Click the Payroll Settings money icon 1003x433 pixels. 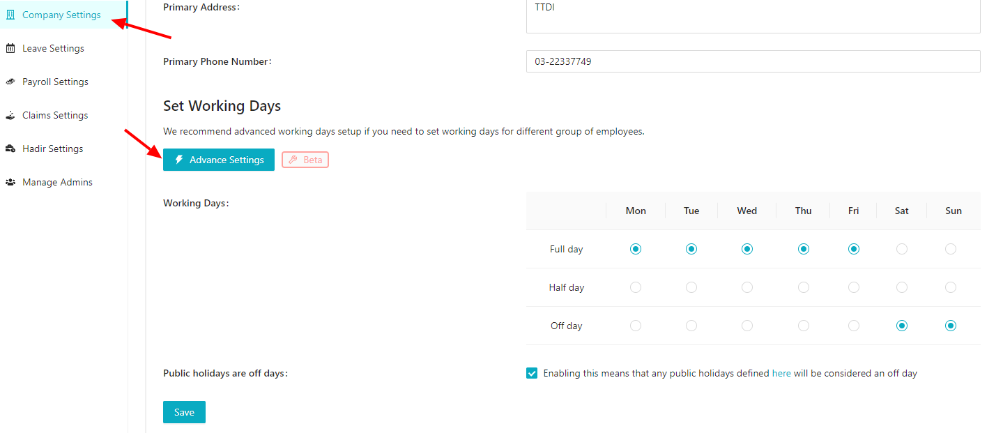10,82
